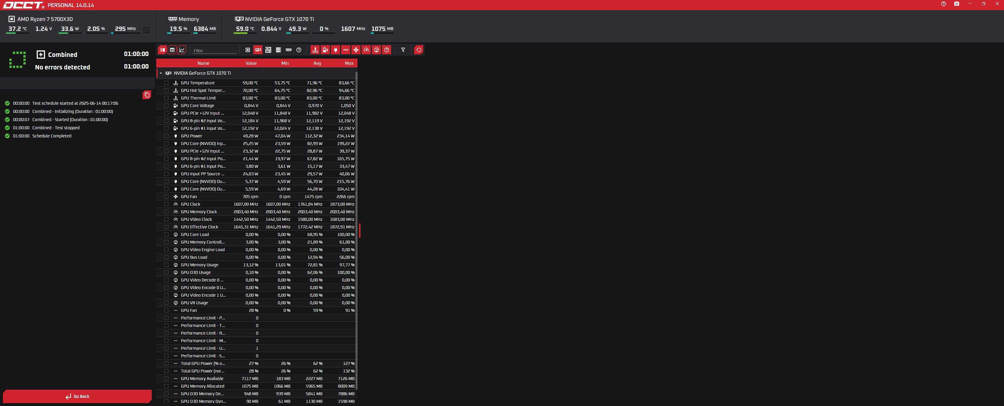Select the Memory summary header
Screen dimensions: 1004x406
click(x=184, y=19)
